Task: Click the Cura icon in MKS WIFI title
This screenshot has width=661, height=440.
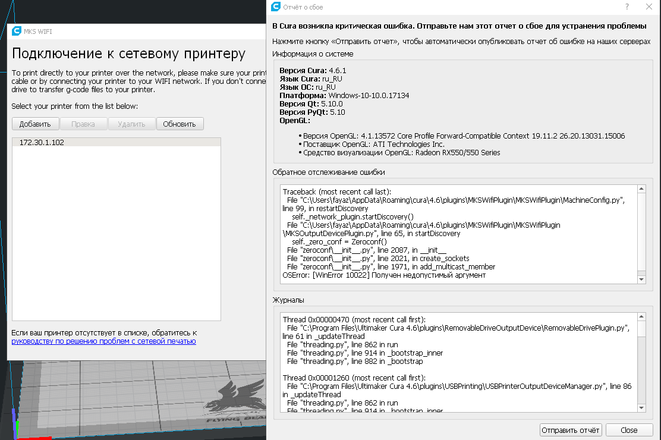Action: pos(17,32)
